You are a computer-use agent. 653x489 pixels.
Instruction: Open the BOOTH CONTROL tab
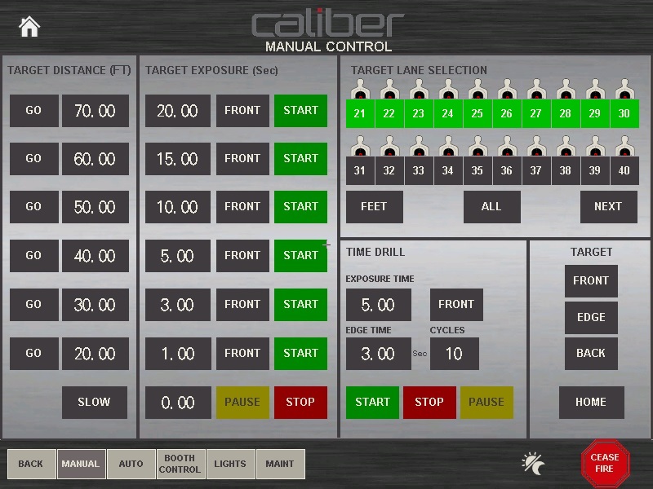pos(180,464)
